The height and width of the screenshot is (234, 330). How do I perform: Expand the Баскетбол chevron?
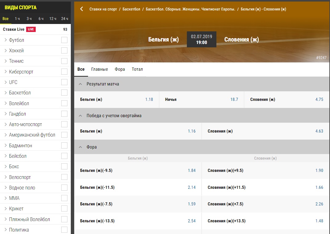pos(6,93)
